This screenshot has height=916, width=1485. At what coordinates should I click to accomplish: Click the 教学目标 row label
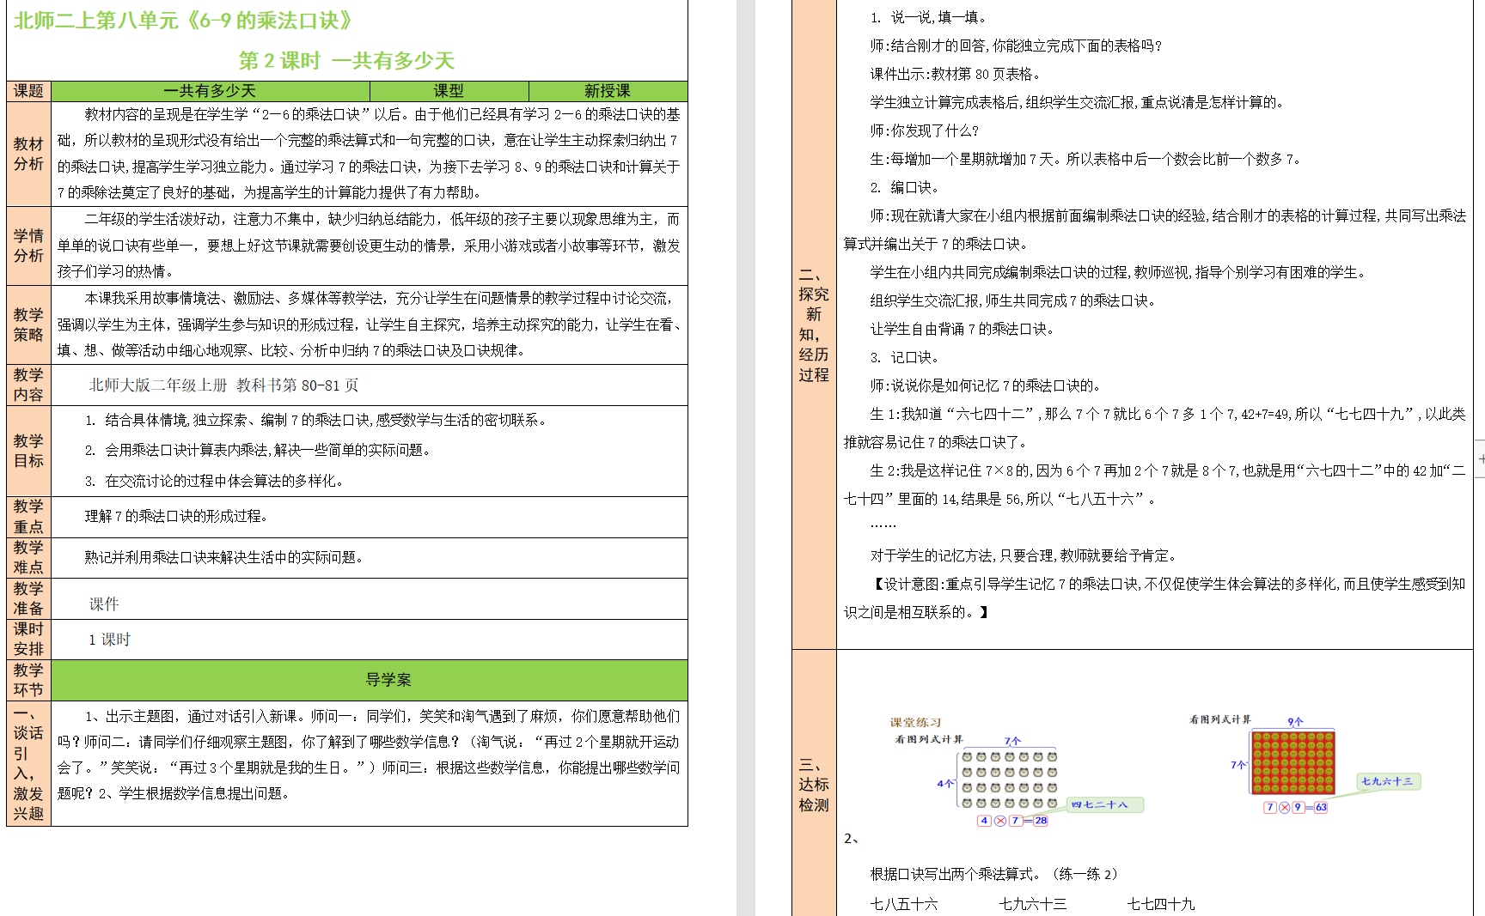[x=29, y=451]
